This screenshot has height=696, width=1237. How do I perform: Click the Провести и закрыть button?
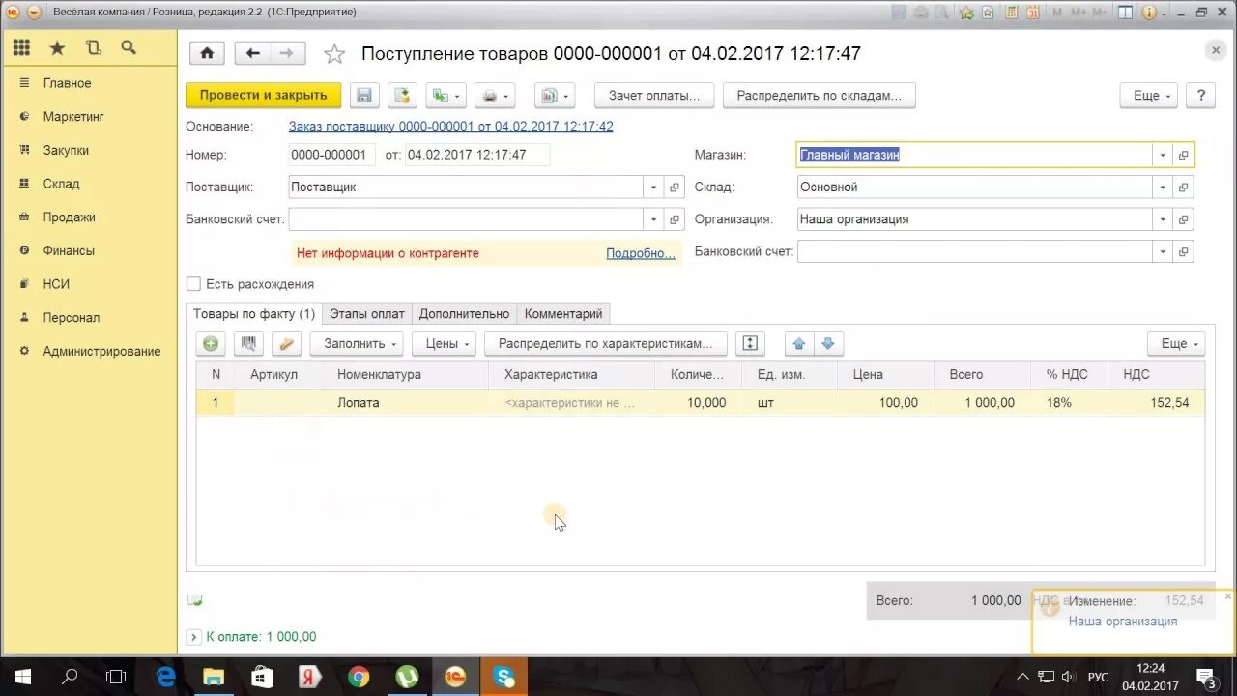263,96
